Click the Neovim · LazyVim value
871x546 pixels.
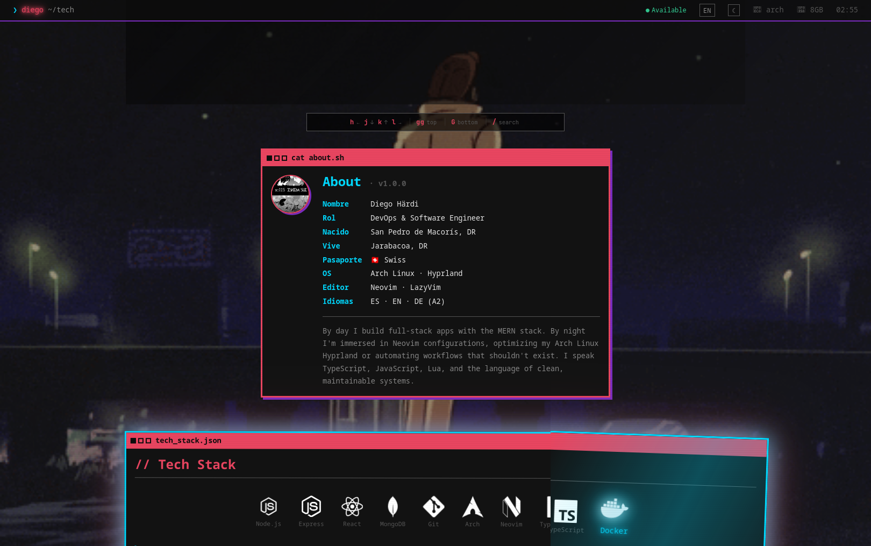(x=405, y=287)
